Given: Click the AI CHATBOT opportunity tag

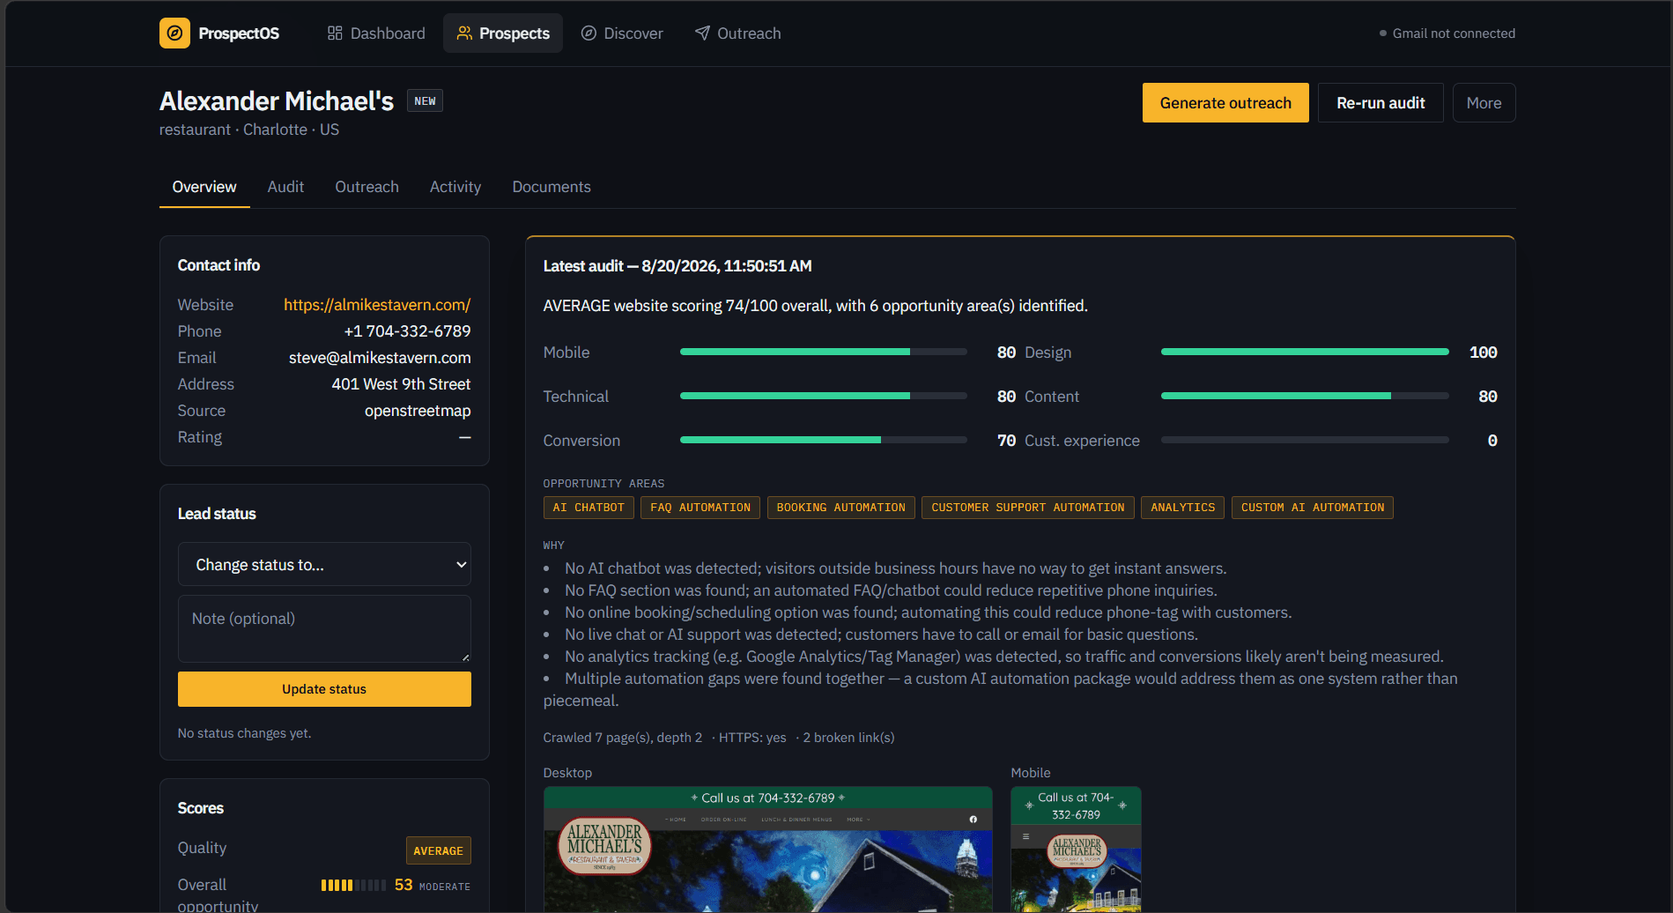Looking at the screenshot, I should pyautogui.click(x=589, y=508).
